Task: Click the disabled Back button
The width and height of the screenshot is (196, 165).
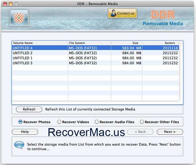Action: pos(140,132)
